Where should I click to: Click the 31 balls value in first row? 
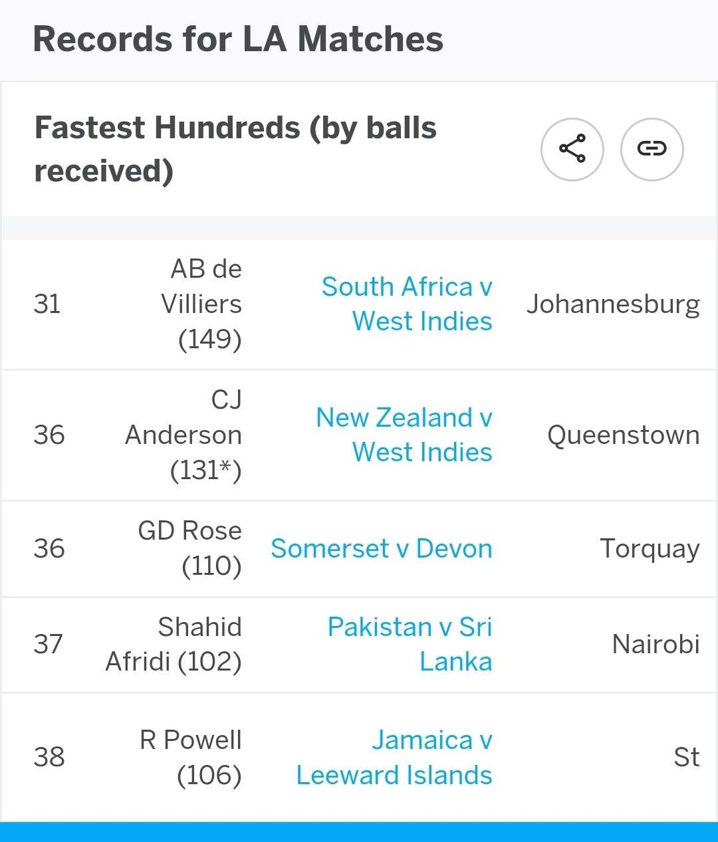pos(47,304)
